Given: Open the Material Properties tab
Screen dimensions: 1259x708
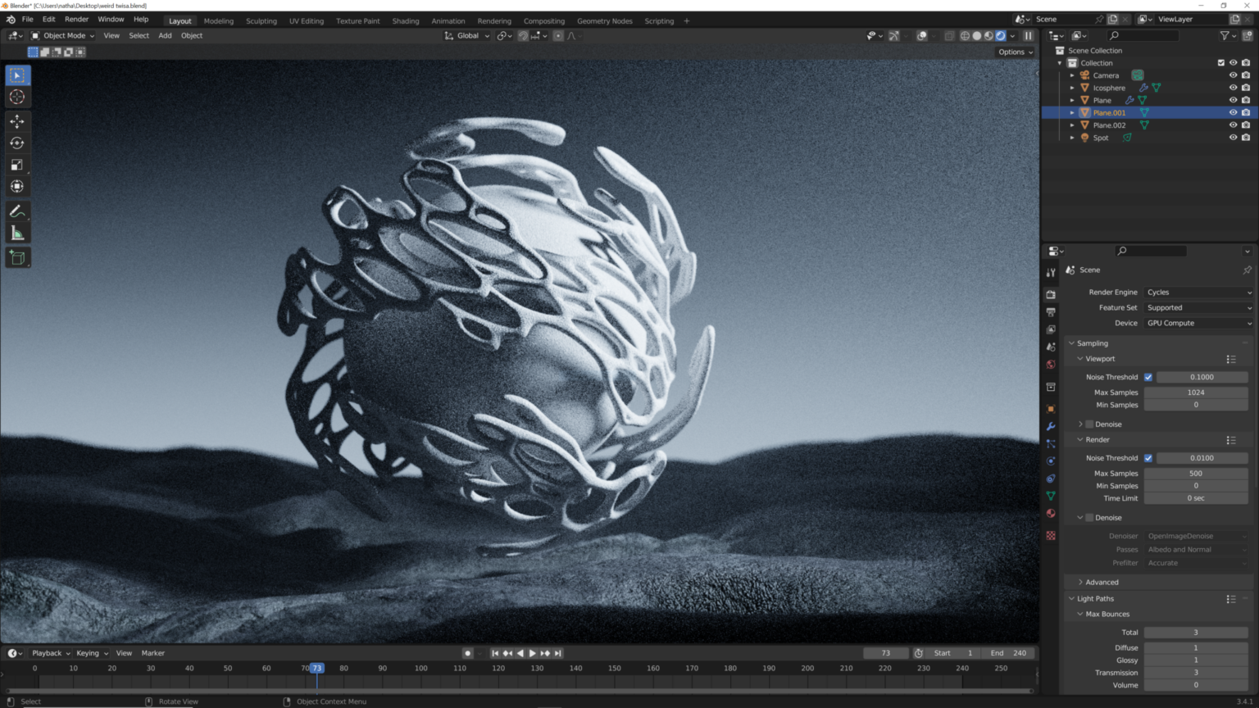Looking at the screenshot, I should (x=1051, y=514).
